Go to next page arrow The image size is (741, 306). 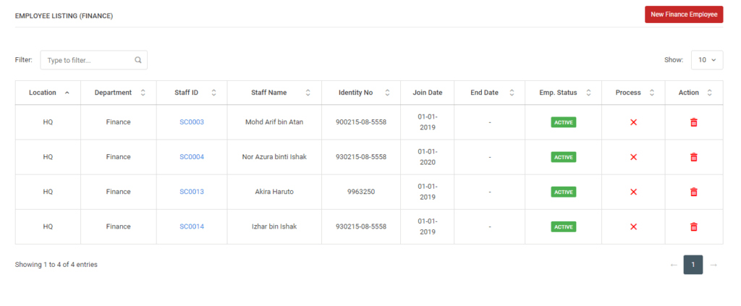(x=714, y=265)
